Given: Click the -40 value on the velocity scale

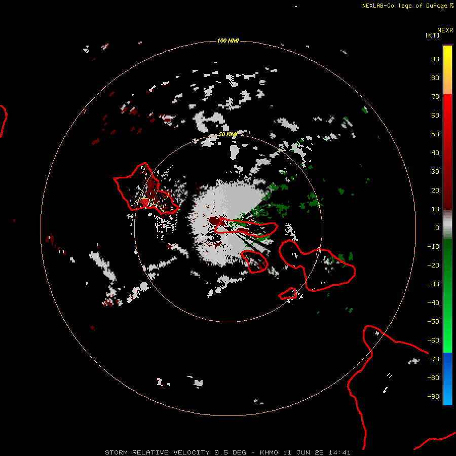Looking at the screenshot, I should point(433,303).
